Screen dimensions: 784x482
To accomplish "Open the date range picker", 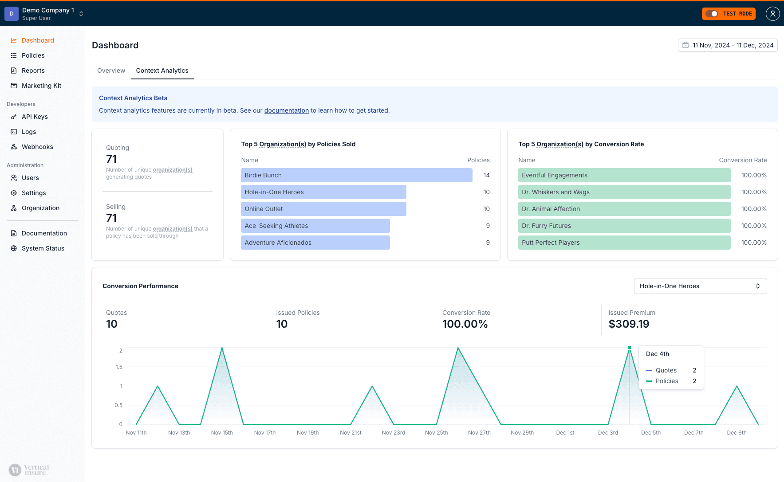I will [x=728, y=45].
